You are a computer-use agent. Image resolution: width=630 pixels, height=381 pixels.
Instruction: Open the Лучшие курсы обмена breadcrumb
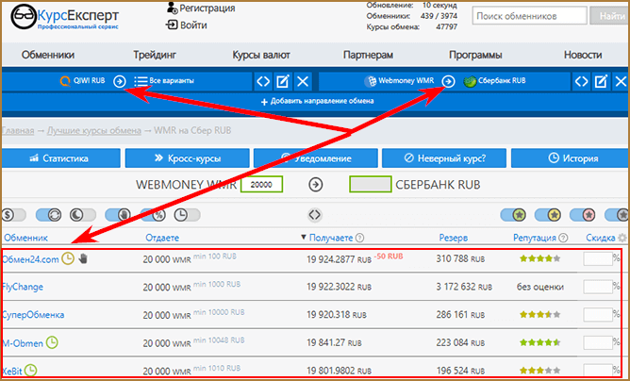[94, 131]
